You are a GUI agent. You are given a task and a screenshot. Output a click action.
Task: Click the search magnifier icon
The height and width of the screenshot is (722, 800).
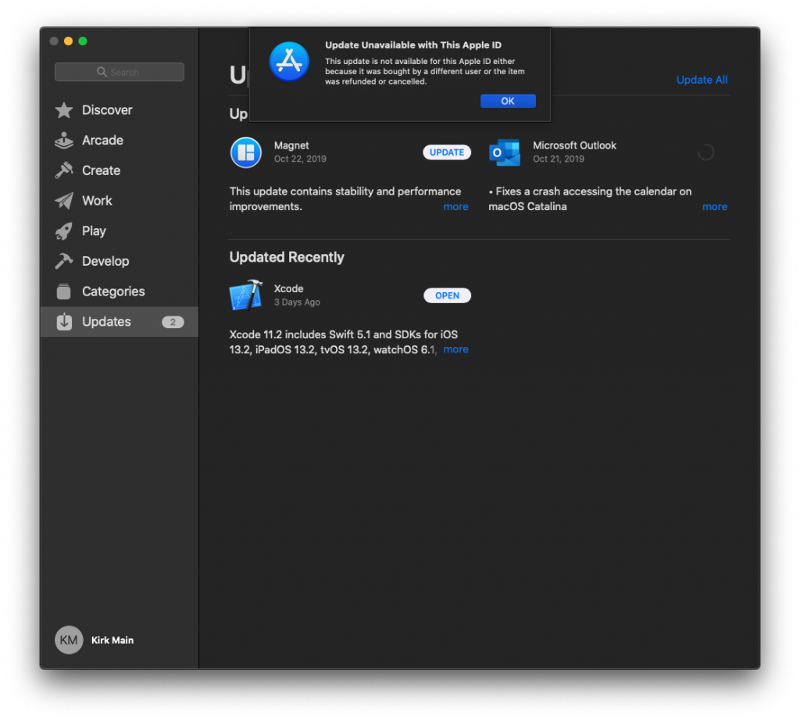[x=102, y=72]
